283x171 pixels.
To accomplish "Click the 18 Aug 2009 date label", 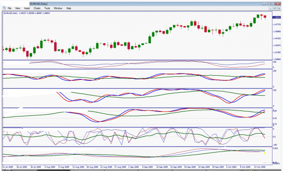I will point(92,167).
